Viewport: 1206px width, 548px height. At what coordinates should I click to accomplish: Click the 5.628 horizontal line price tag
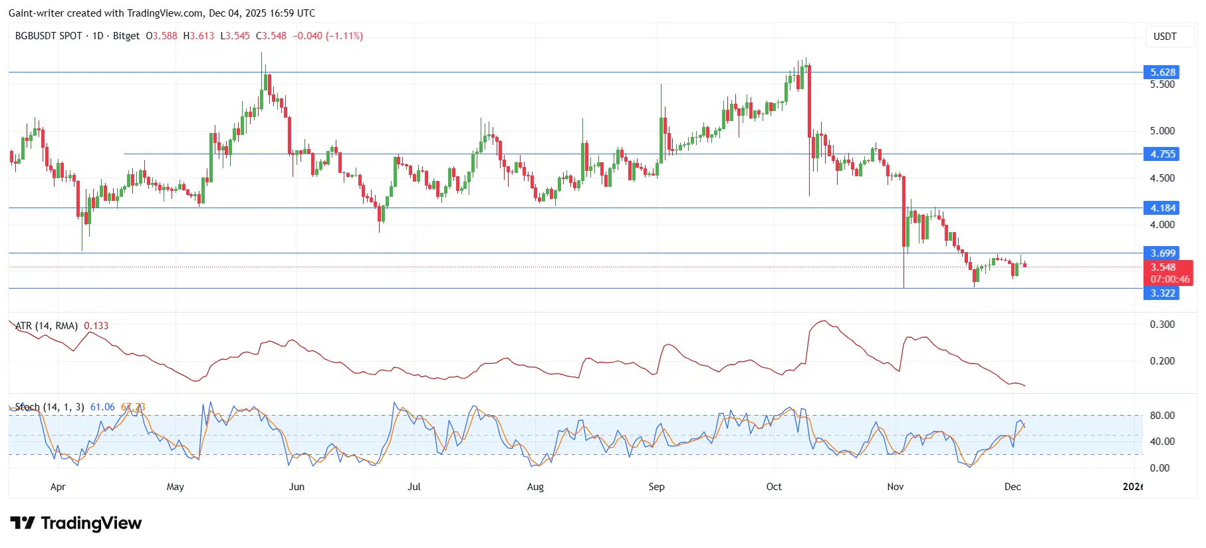[1161, 72]
